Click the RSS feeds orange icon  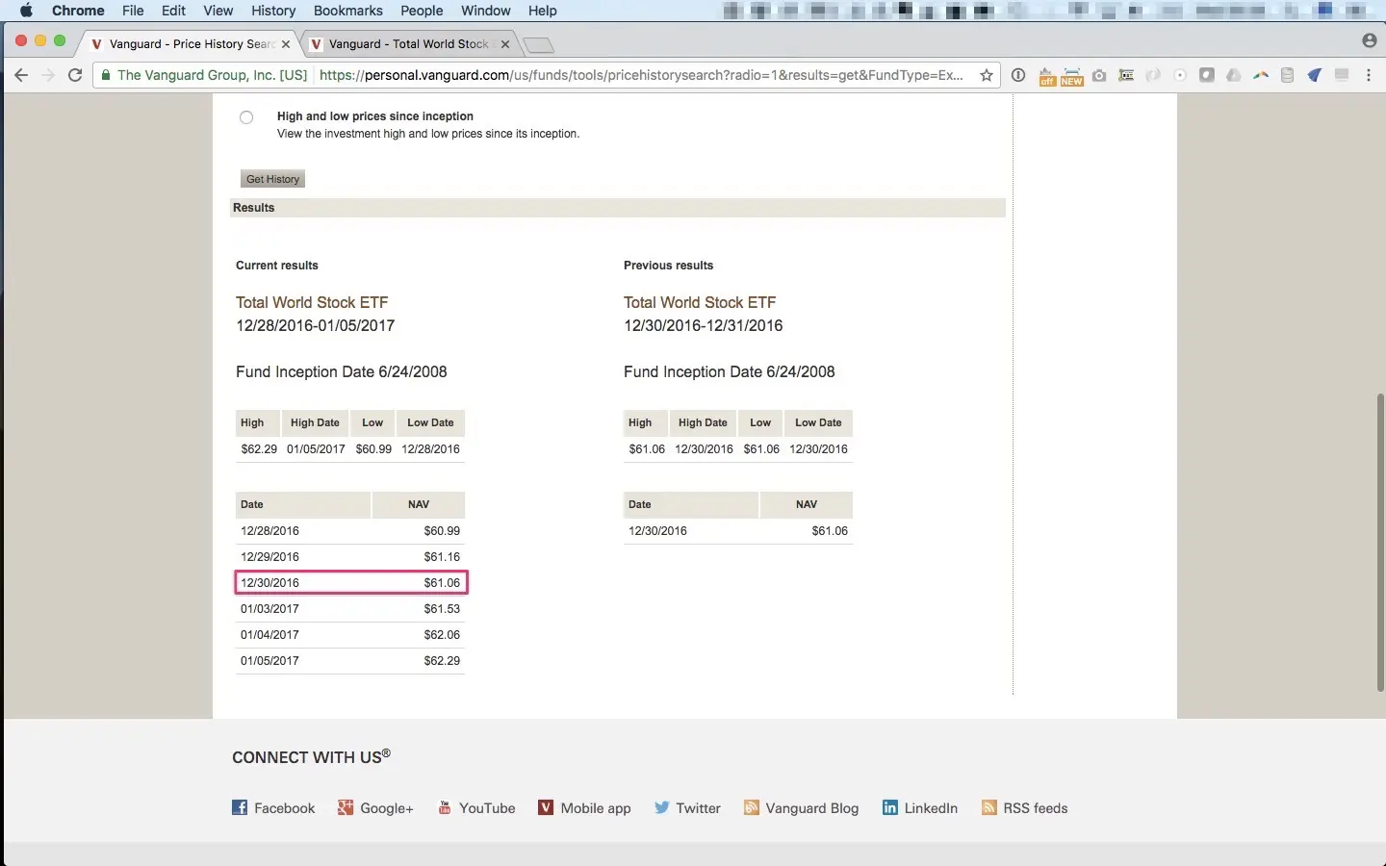[x=988, y=807]
